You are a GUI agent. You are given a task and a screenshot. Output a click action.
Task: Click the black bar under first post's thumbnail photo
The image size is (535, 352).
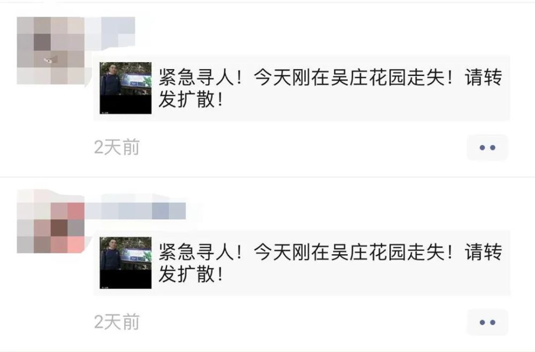point(126,104)
